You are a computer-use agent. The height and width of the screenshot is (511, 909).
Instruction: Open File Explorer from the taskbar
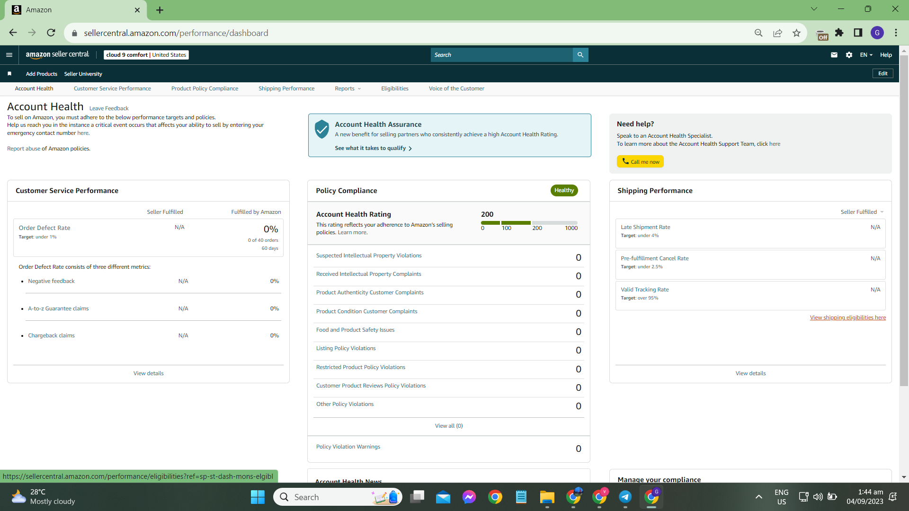coord(547,497)
